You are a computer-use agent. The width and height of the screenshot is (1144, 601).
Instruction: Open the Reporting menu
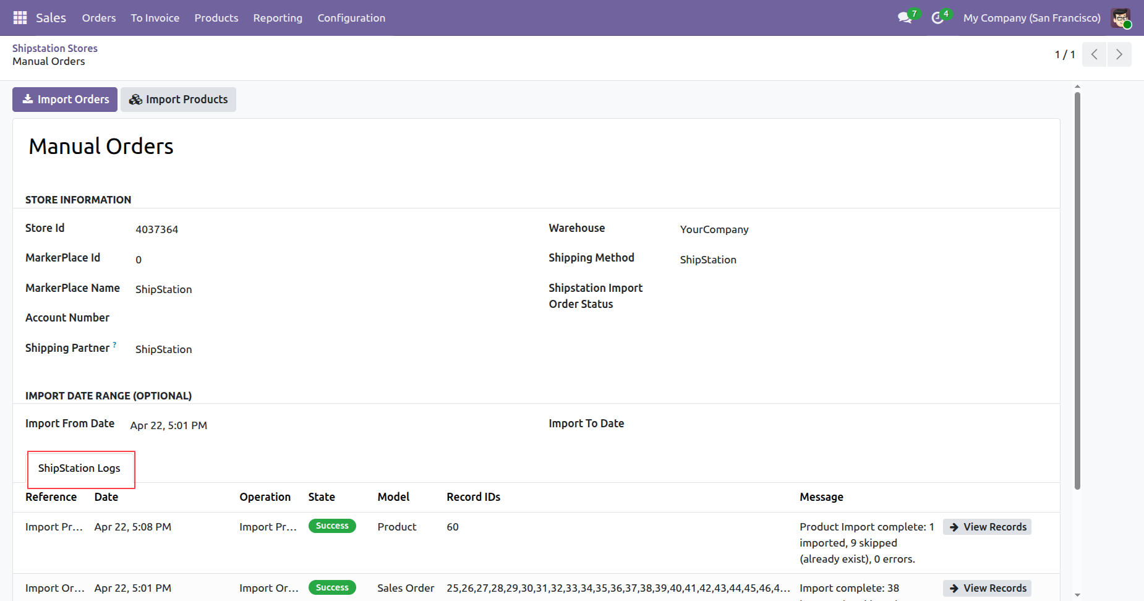(x=278, y=18)
